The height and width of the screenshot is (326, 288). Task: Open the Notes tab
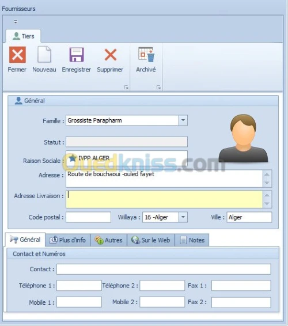[192, 240]
